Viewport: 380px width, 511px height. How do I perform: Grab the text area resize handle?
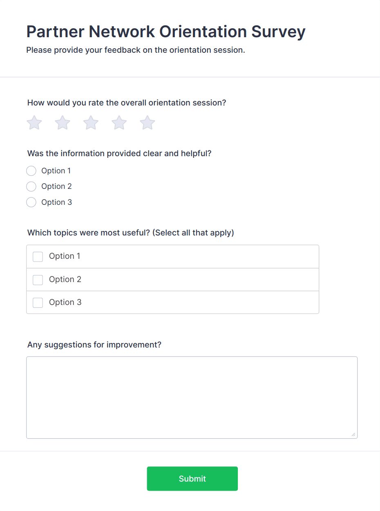[x=353, y=435]
